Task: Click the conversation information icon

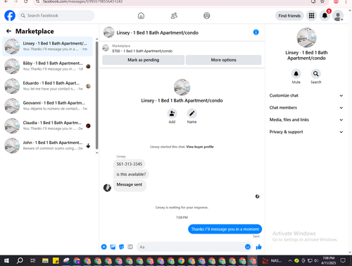Action: click(x=256, y=32)
